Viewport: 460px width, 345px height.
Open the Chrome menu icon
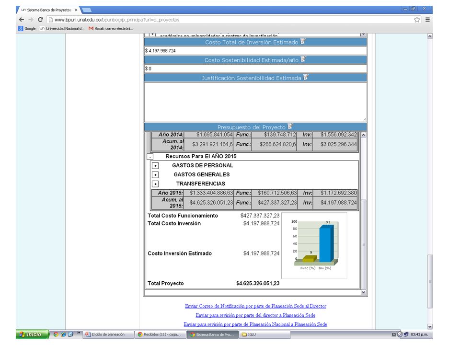pyautogui.click(x=427, y=20)
